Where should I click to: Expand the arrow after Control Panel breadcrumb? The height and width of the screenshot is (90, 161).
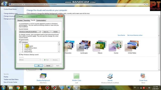(23, 4)
